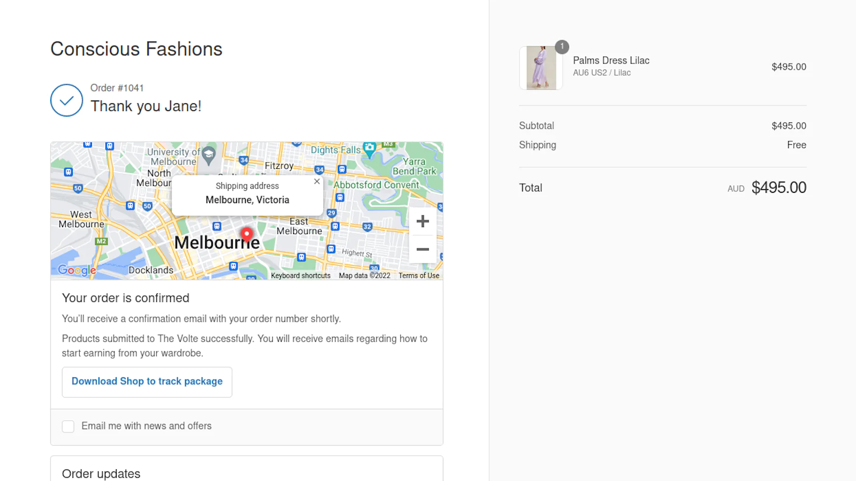Click the Map data ©2022 text

[364, 276]
